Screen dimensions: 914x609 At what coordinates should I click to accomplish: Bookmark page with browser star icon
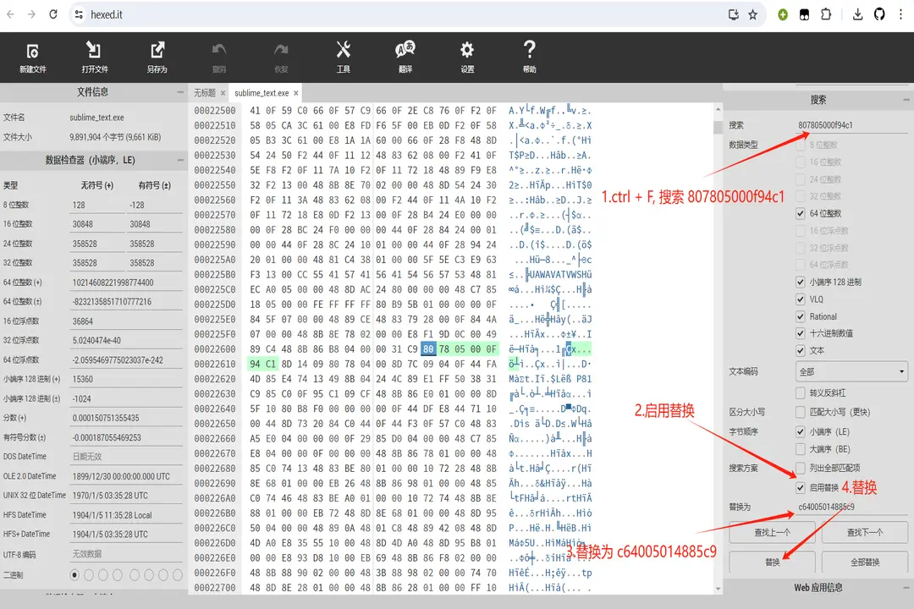[x=752, y=14]
